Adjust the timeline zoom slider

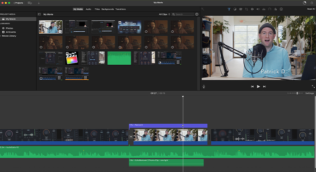click(x=297, y=93)
